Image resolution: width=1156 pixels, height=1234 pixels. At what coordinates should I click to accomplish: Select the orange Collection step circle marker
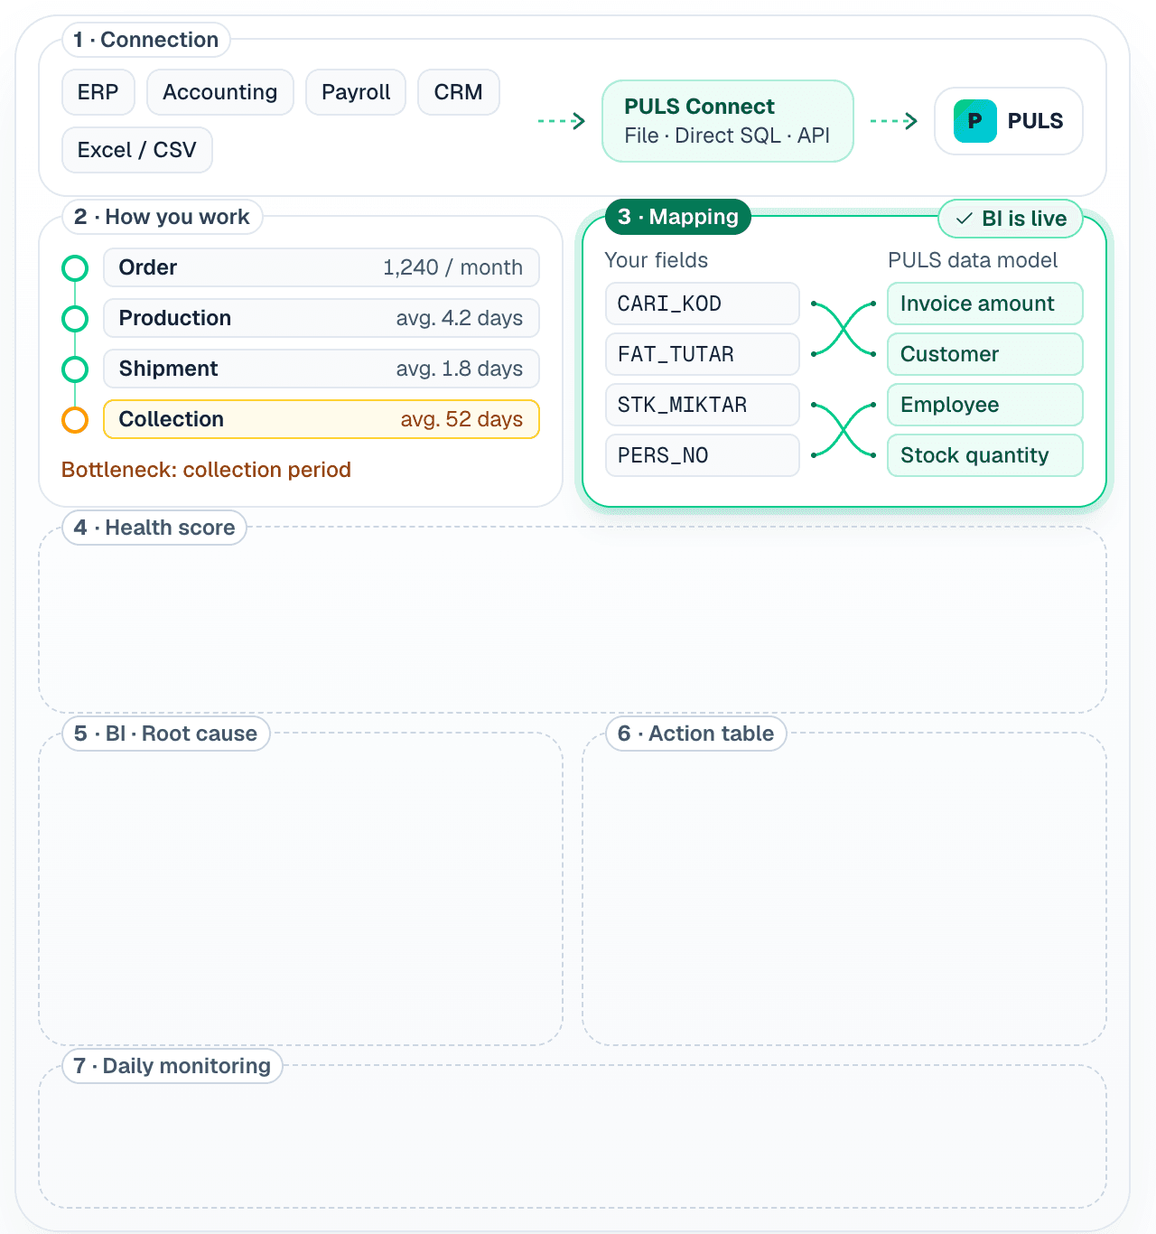coord(75,419)
